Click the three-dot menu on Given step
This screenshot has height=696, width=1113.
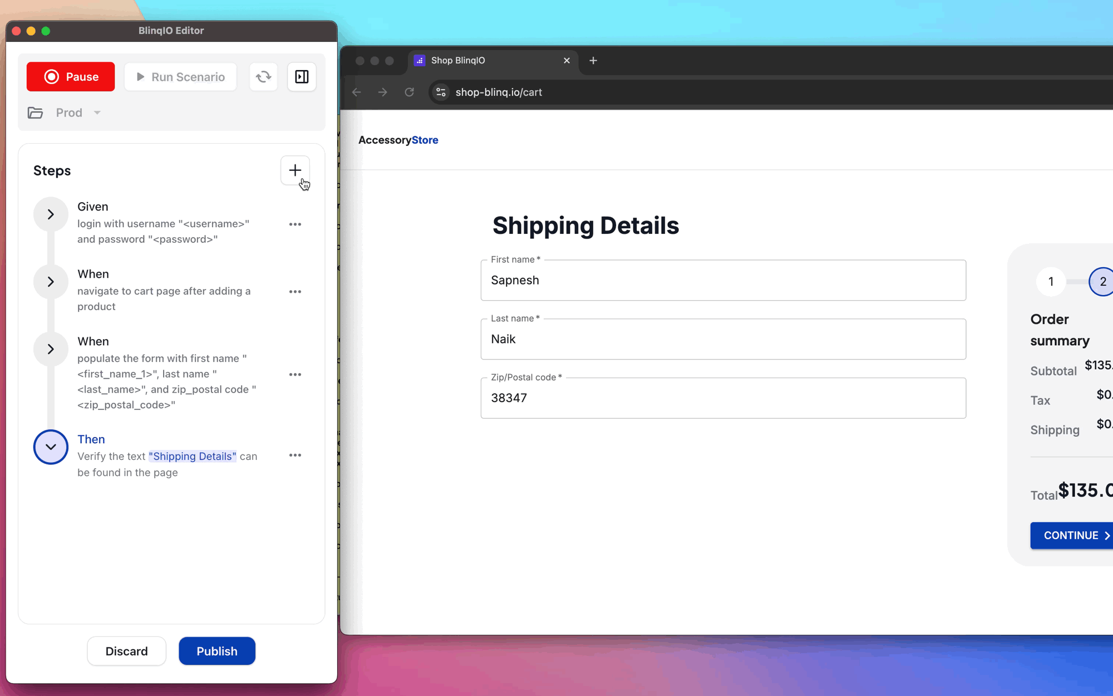click(x=295, y=224)
